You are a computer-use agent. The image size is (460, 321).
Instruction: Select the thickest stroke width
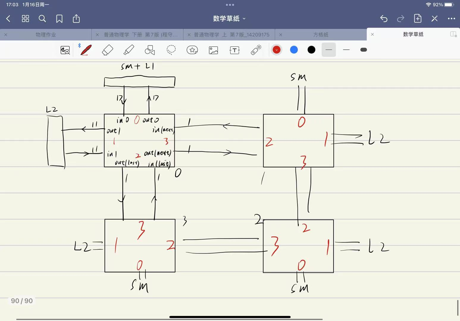(x=363, y=50)
